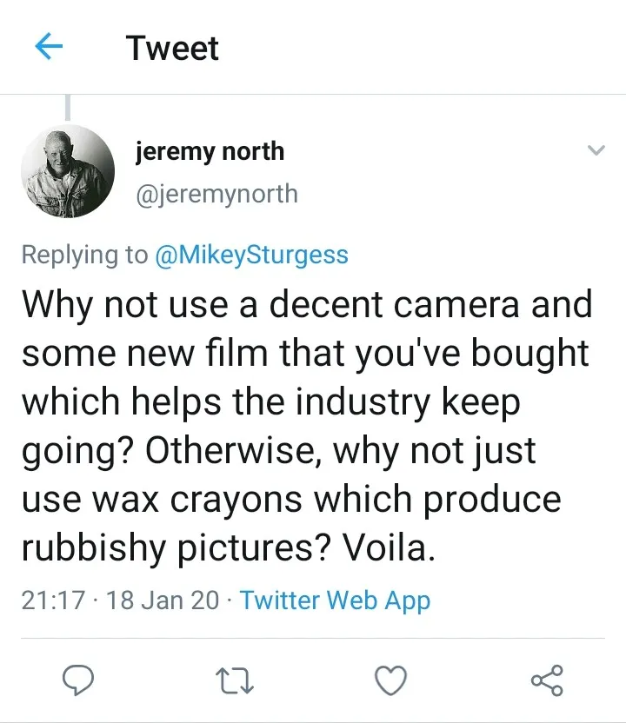626x723 pixels.
Task: Visit the @jeremynorth handle
Action: click(x=216, y=194)
